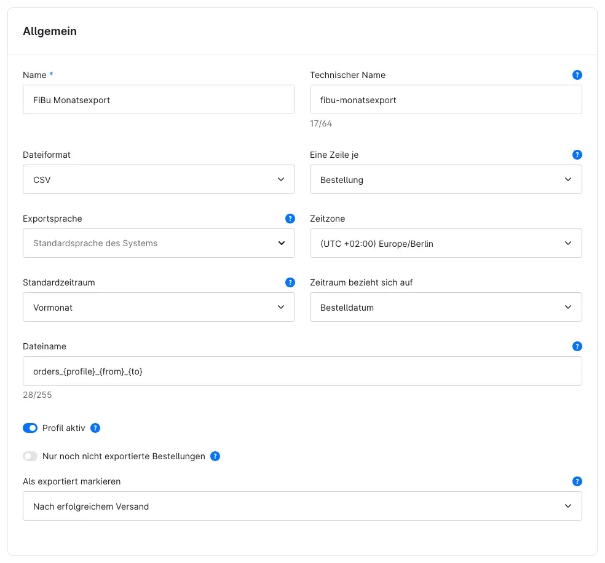
Task: Open help for Als exportiert markieren
Action: (x=577, y=481)
